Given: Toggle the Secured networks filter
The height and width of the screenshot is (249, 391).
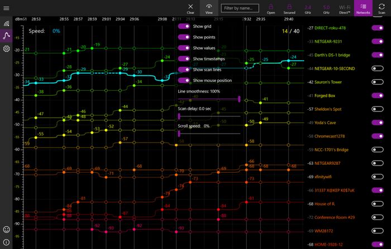Looking at the screenshot, I should (x=289, y=8).
